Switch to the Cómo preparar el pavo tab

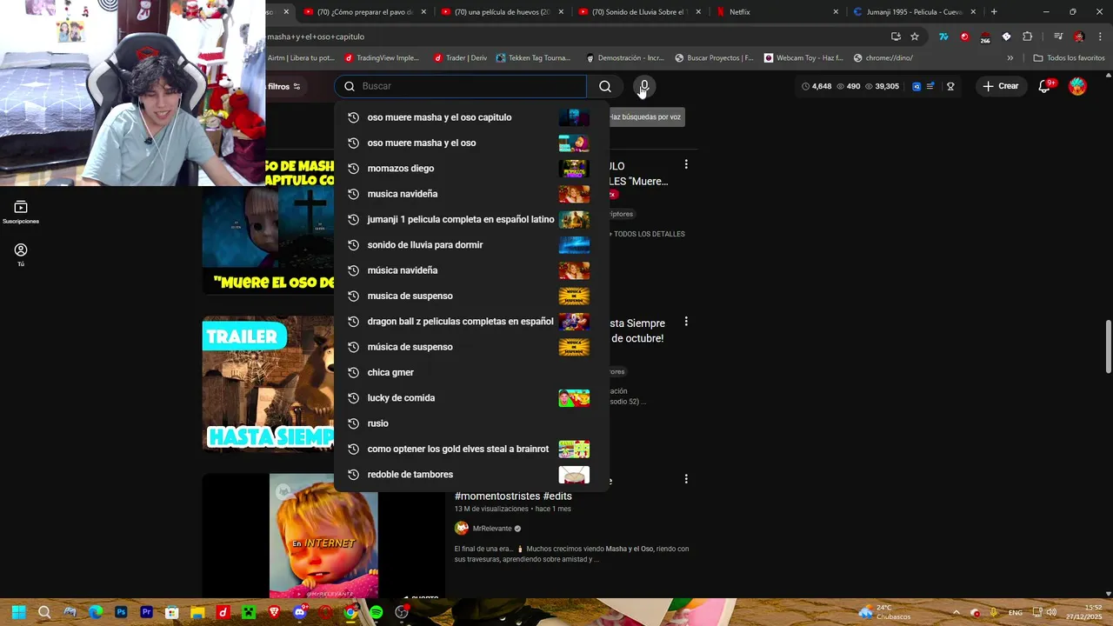pyautogui.click(x=366, y=12)
